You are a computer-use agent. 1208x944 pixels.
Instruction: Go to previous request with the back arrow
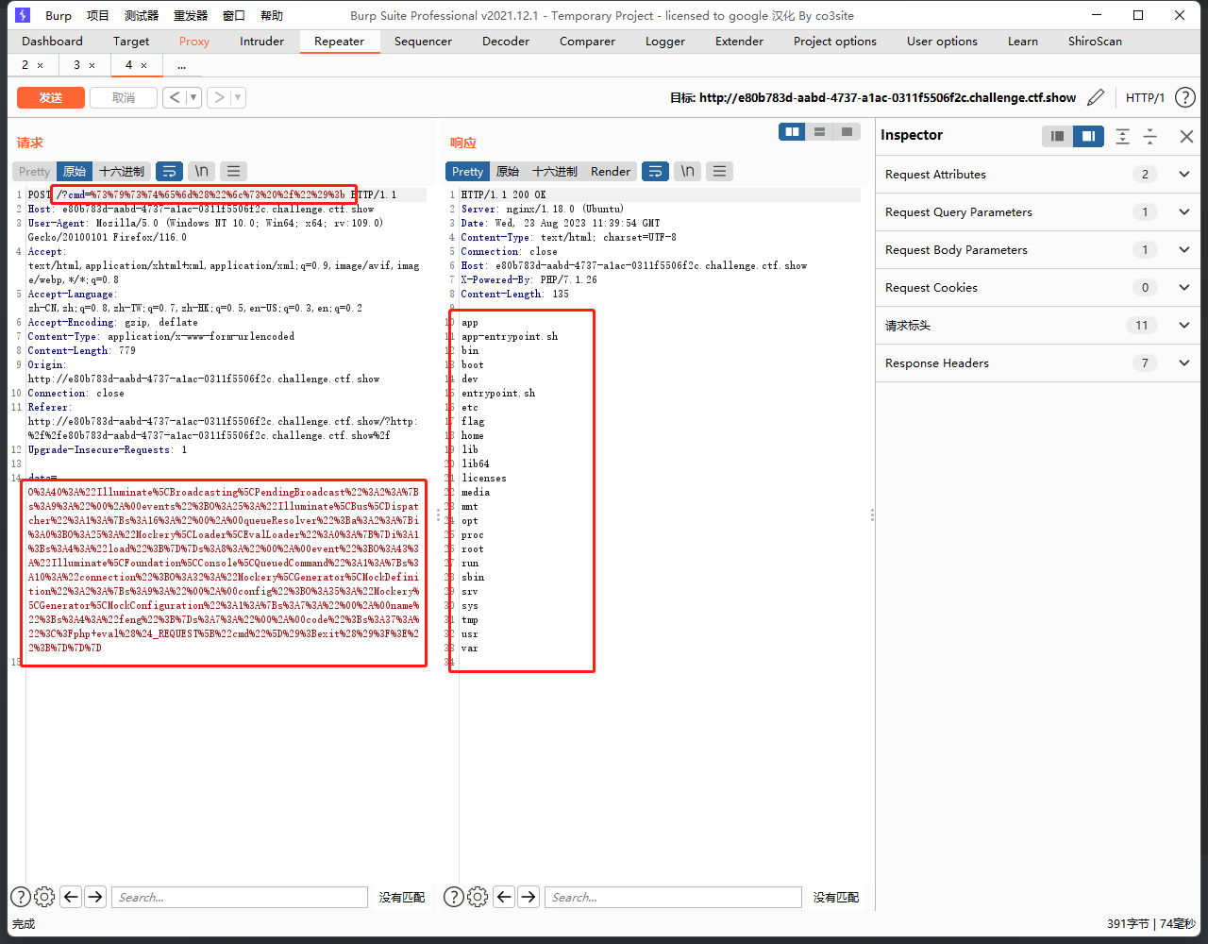click(175, 97)
